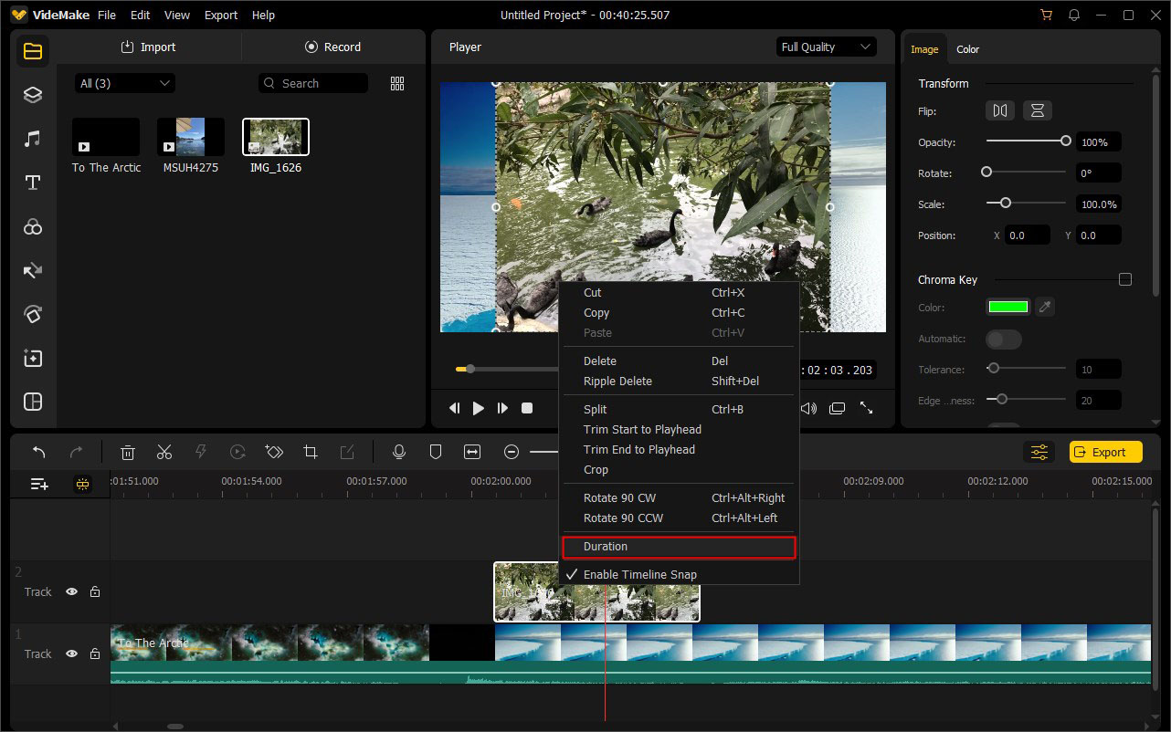The image size is (1171, 732).
Task: Click the yellow Export button
Action: 1104,451
